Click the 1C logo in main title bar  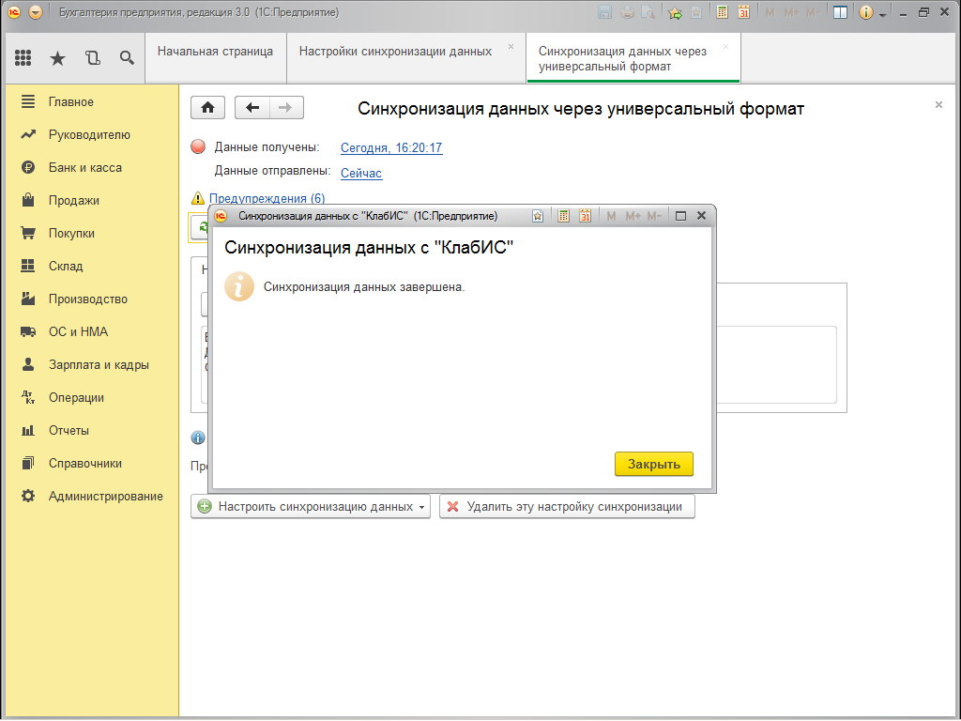coord(13,12)
